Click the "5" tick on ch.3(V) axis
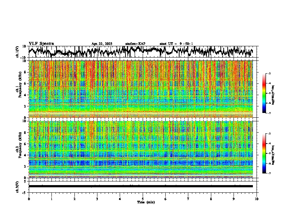 [x=25, y=181]
